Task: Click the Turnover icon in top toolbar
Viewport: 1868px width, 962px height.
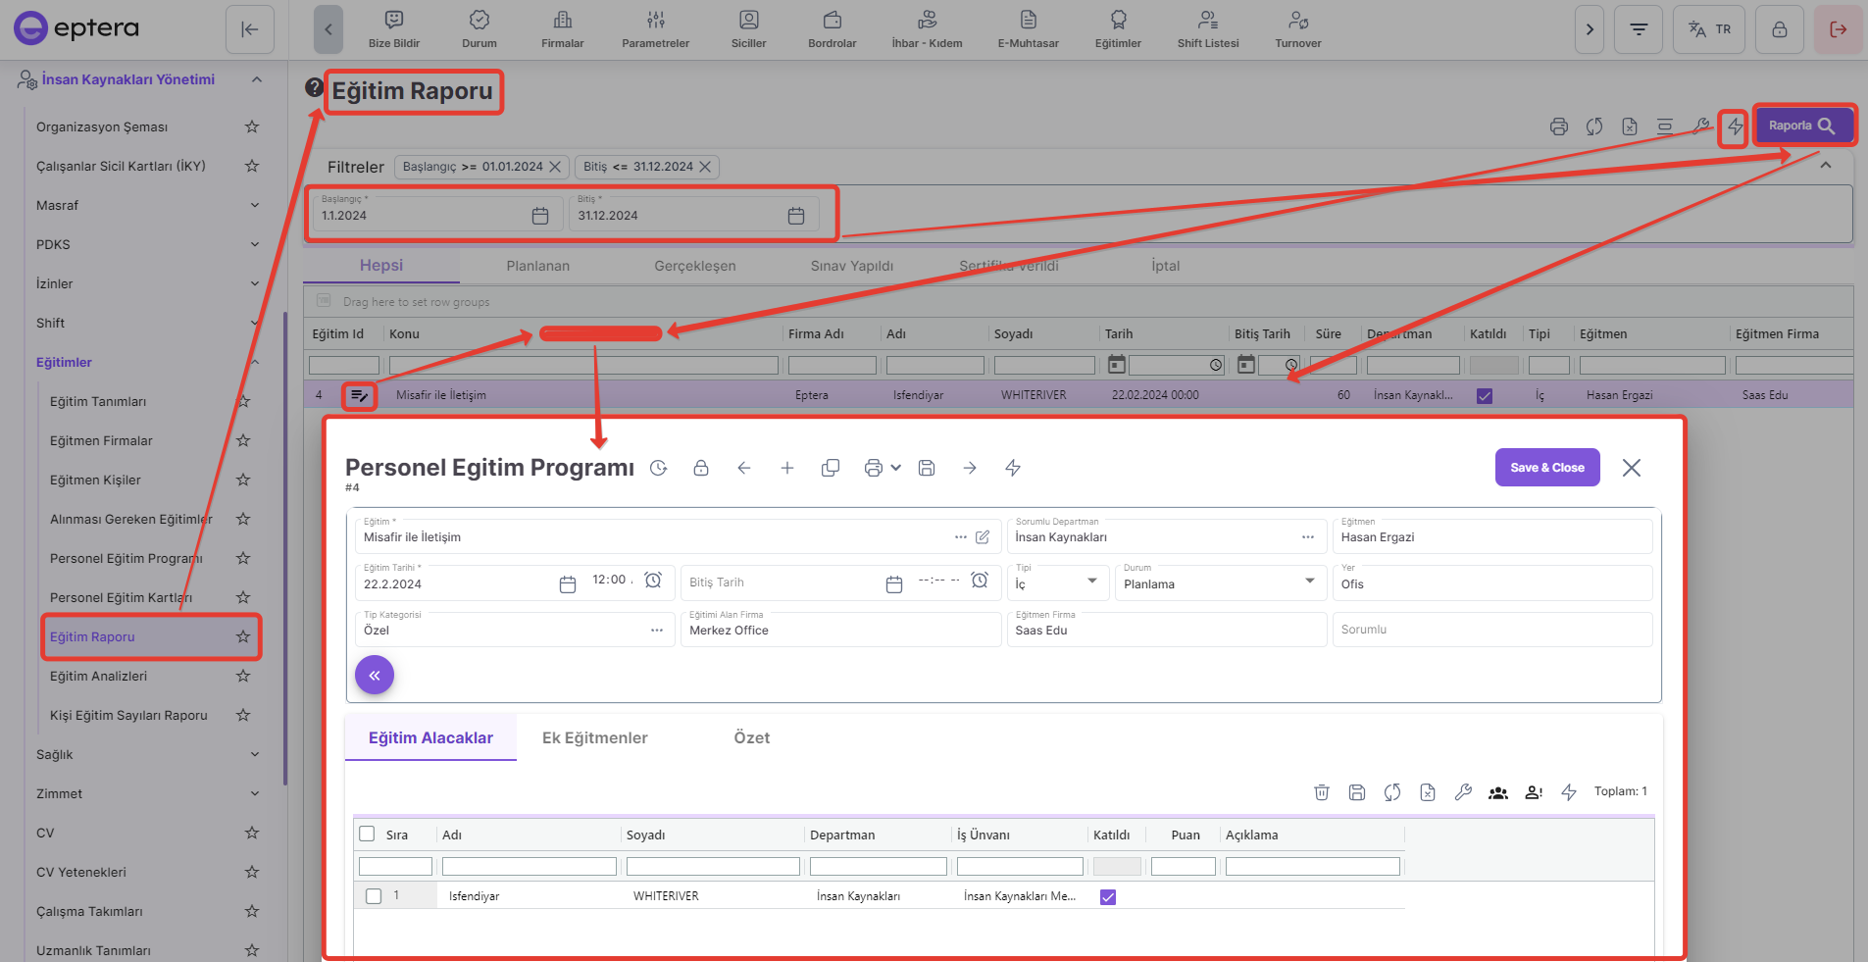Action: click(x=1297, y=28)
